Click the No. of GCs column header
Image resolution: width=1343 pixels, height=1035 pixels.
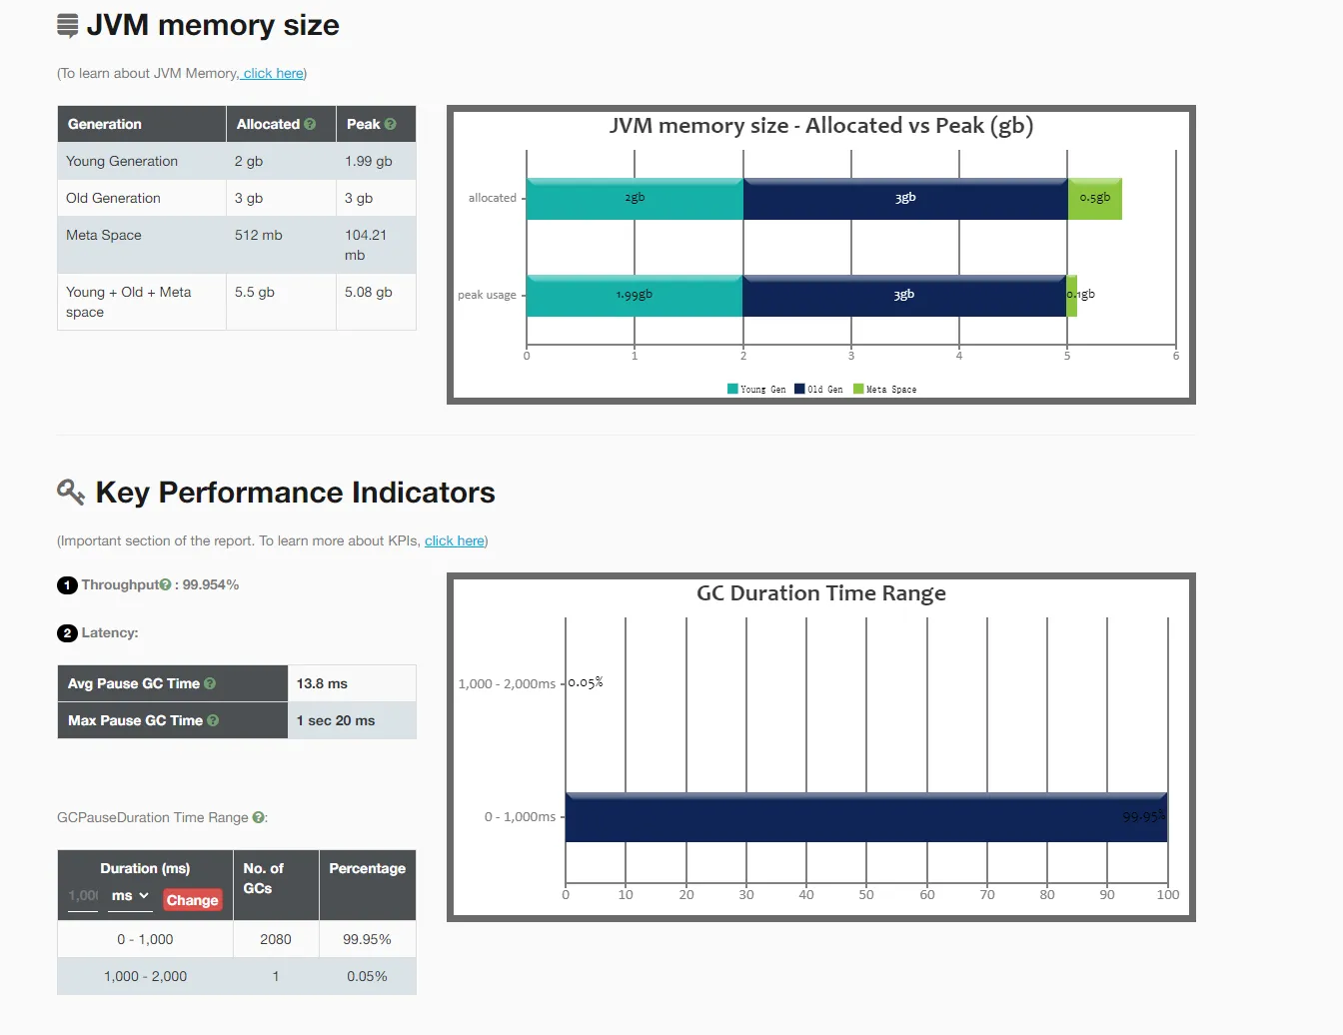pyautogui.click(x=276, y=885)
